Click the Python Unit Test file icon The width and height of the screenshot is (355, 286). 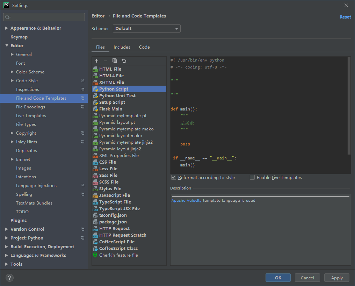pos(95,96)
